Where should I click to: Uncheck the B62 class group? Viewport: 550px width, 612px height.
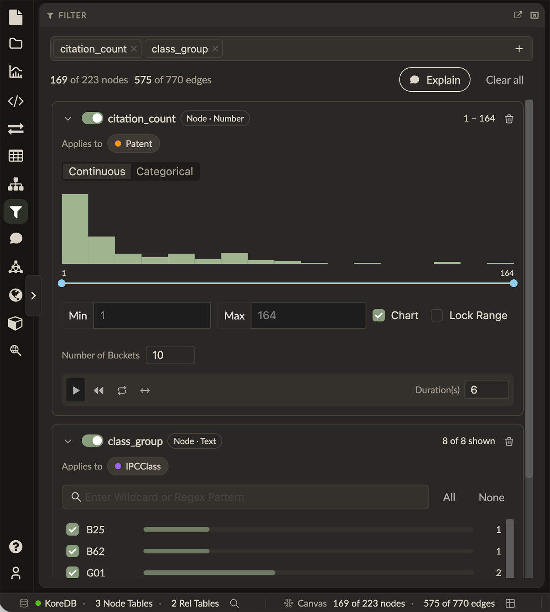(72, 551)
